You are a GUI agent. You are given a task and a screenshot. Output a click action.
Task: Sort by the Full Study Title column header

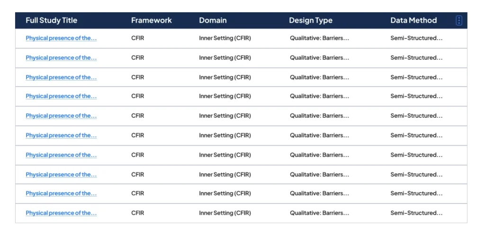click(x=51, y=20)
